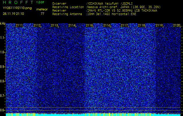The image size is (183, 116).
Task: Click the 2115 time marker
Action: pos(89,25)
